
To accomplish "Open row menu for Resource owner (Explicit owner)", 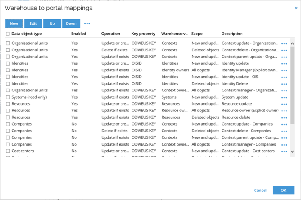I will pos(284,111).
